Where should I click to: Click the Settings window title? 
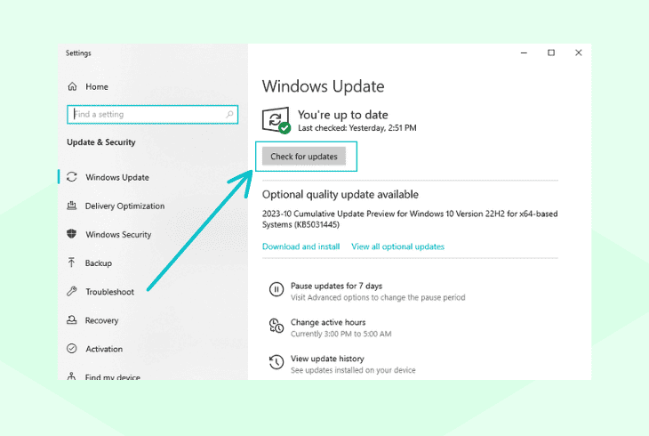point(78,53)
